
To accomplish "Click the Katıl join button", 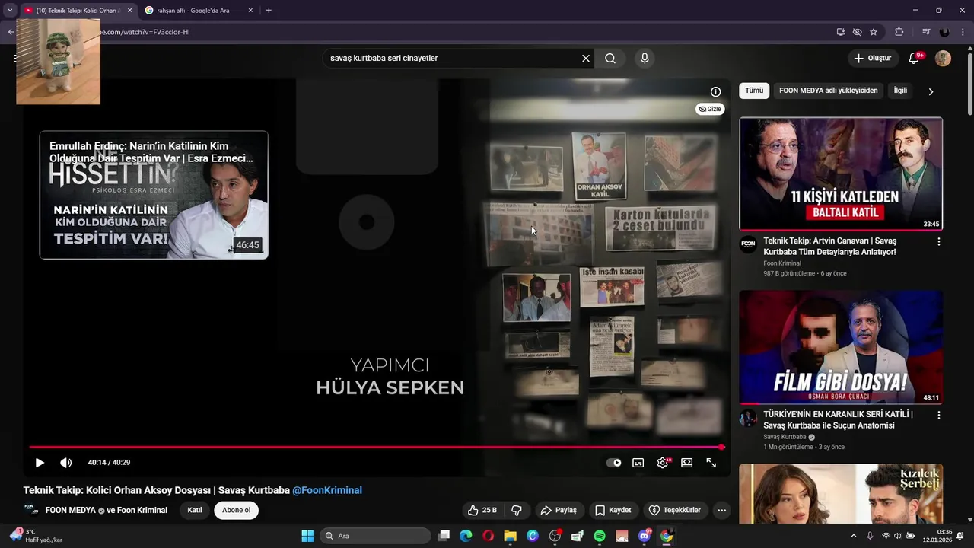I will (x=195, y=510).
